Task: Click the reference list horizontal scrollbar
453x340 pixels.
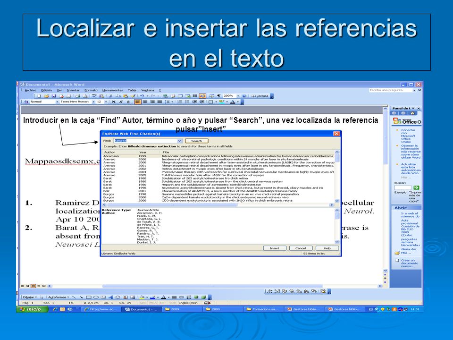Action: tap(218, 204)
